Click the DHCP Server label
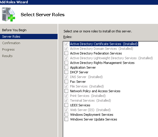Viewport: 158px width, 137px height. click(79, 72)
